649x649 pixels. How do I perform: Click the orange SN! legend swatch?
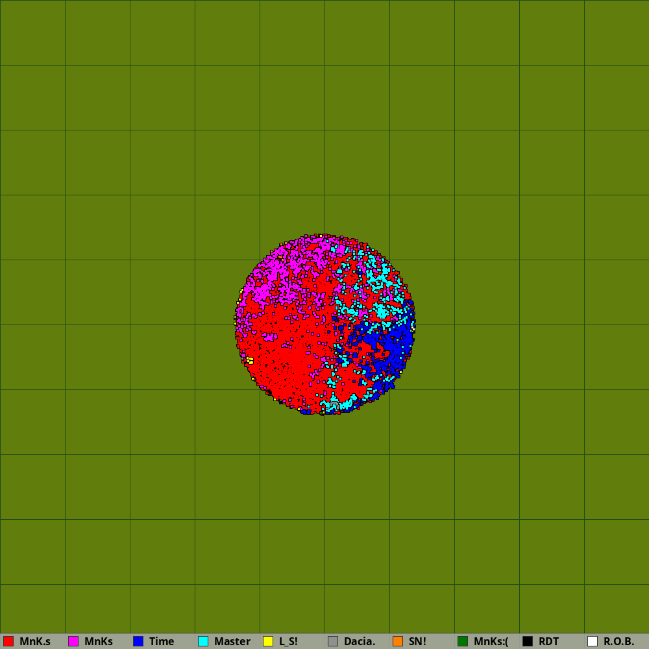tap(398, 641)
